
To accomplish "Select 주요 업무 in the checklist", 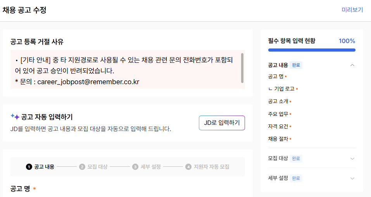I will point(278,114).
